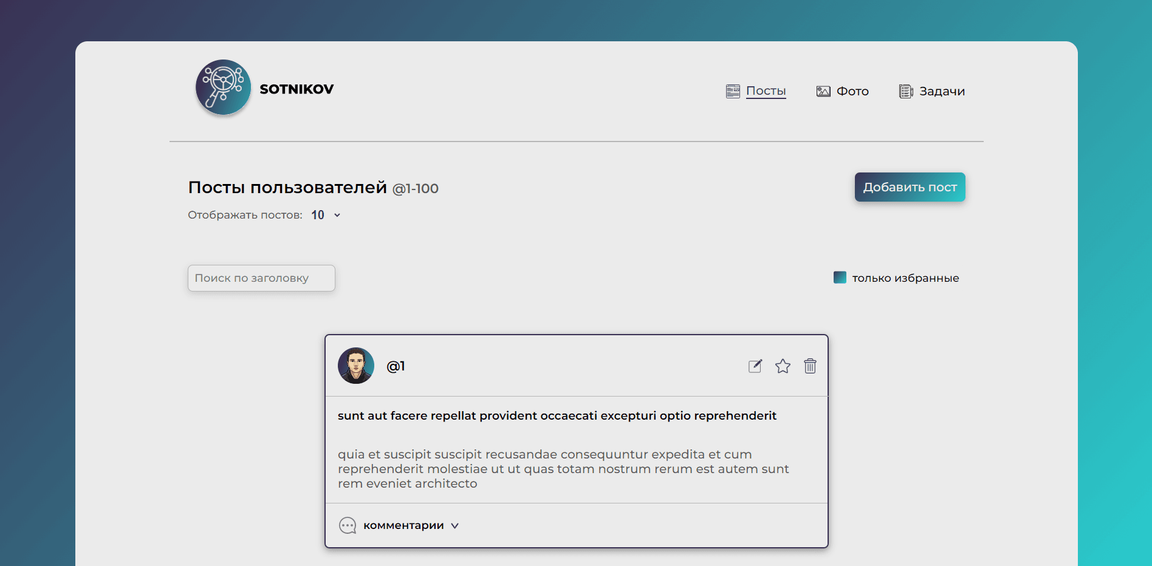Image resolution: width=1152 pixels, height=566 pixels.
Task: Toggle только избранные checkbox
Action: pyautogui.click(x=840, y=278)
